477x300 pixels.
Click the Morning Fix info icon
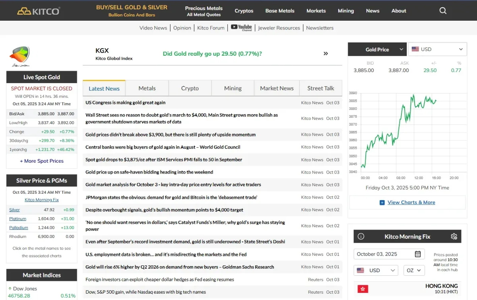pyautogui.click(x=361, y=236)
